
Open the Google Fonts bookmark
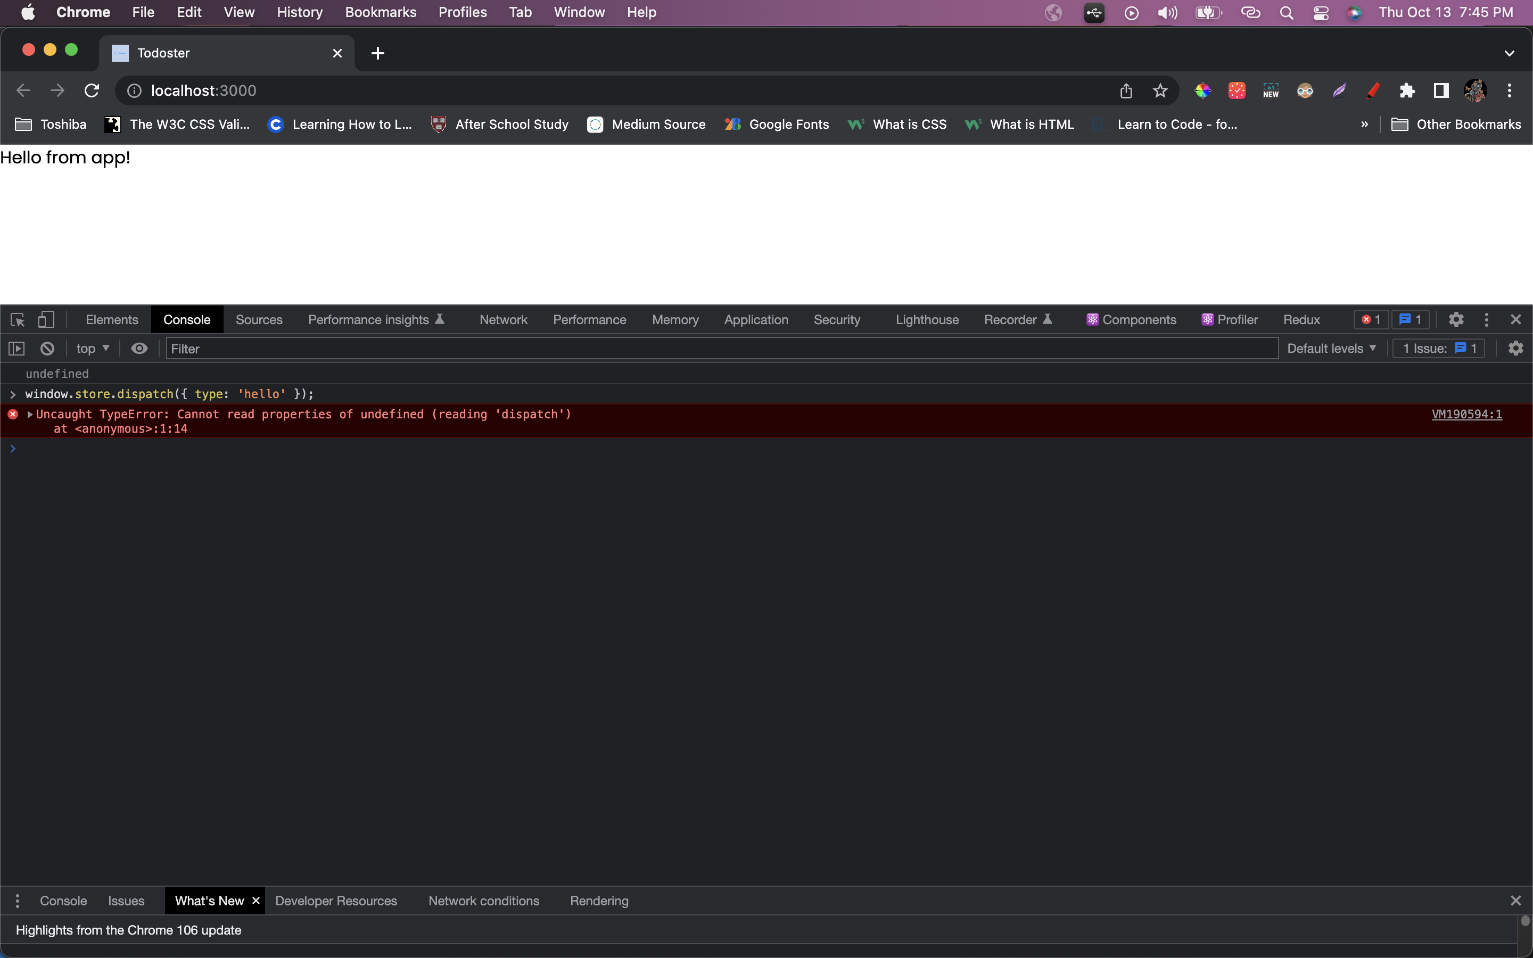click(x=777, y=124)
